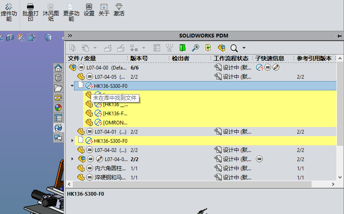The width and height of the screenshot is (344, 214).
Task: Click yellow assembly cube icon in PDM toolbar
Action: pyautogui.click(x=221, y=48)
